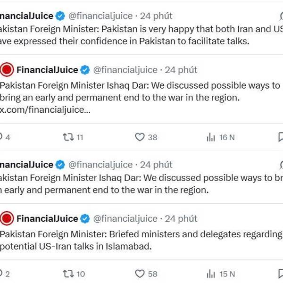Repost the tweet showing 11 reposts

pyautogui.click(x=68, y=137)
